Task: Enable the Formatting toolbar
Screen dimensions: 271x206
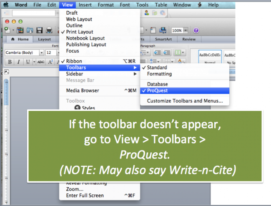Action: coord(185,74)
